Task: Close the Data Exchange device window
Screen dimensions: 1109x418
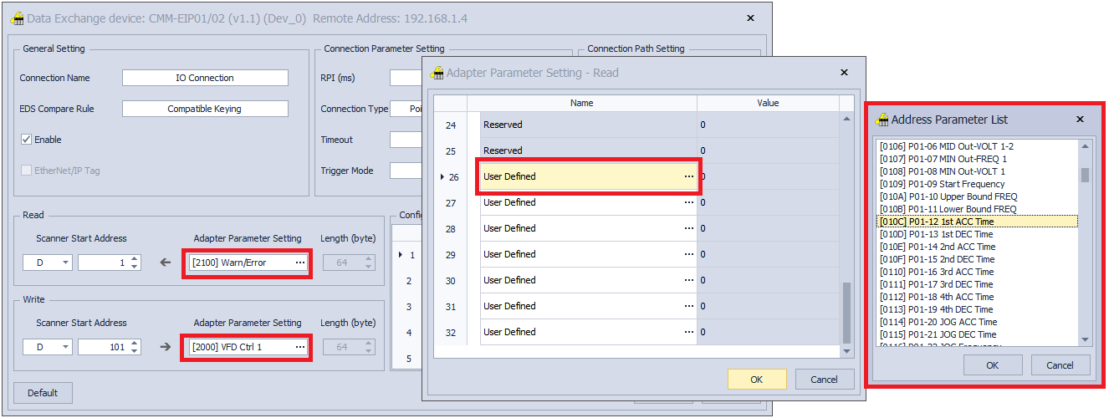Action: [x=750, y=18]
